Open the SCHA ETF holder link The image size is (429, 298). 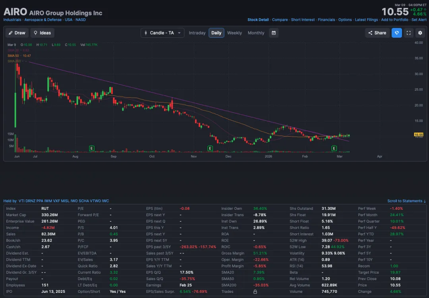coord(84,201)
